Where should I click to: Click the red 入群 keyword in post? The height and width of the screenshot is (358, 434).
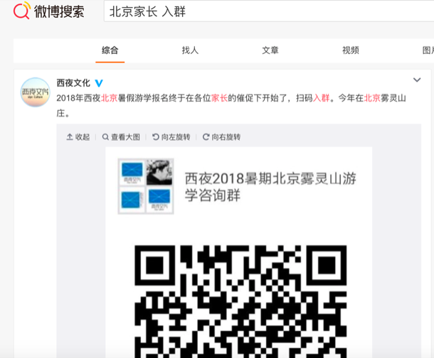point(322,99)
